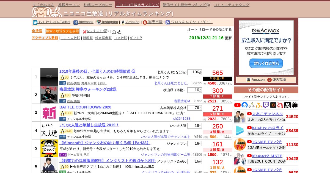Open hololive ホロライブ channel link
The image size is (330, 173).
(x=268, y=128)
